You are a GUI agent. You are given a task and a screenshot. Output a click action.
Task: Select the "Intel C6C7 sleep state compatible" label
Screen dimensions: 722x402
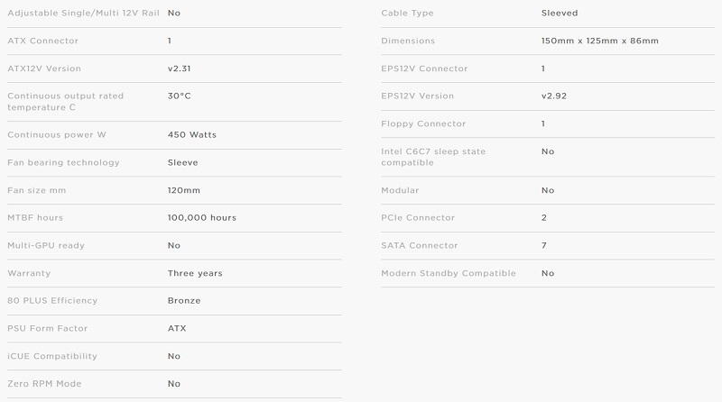[x=433, y=157]
